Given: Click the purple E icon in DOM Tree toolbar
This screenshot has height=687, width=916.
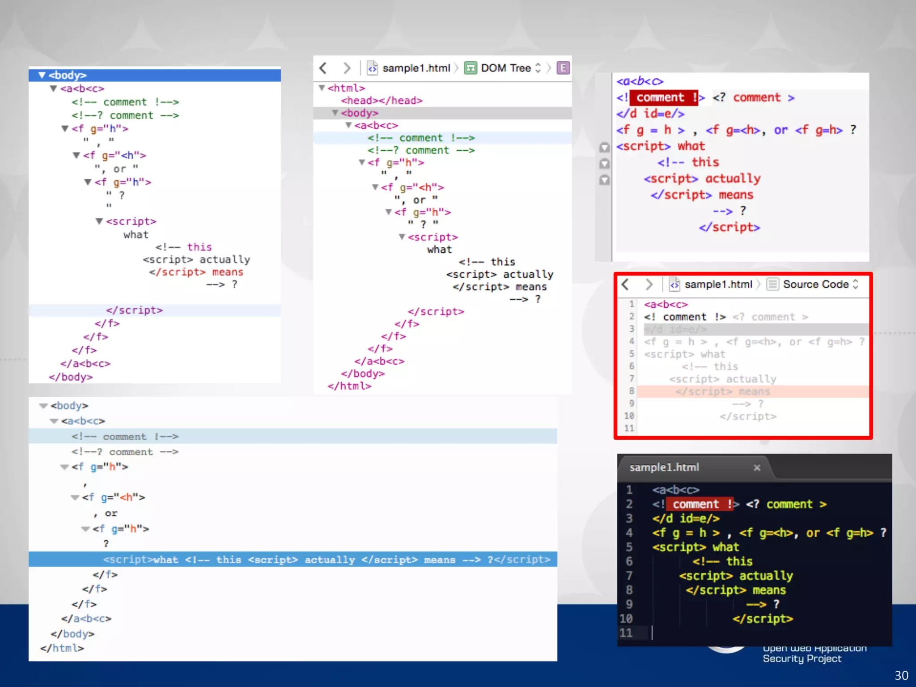Looking at the screenshot, I should point(563,68).
